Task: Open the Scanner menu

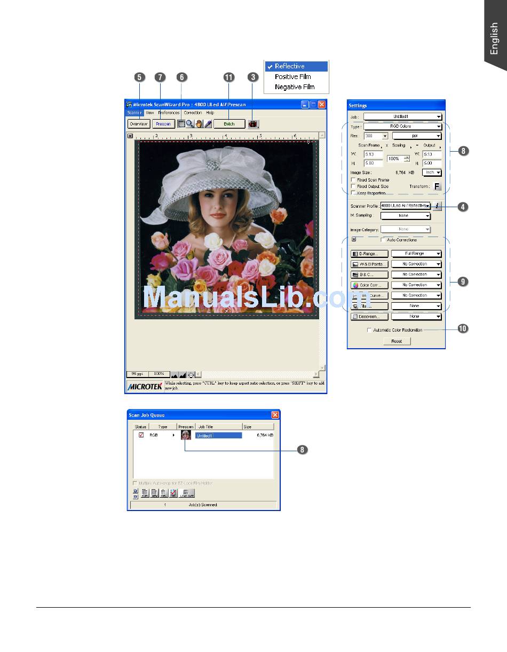Action: click(134, 113)
